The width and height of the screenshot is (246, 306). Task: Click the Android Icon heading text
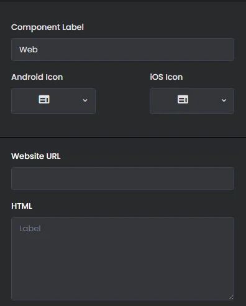coord(37,77)
